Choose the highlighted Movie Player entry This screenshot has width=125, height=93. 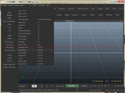click(x=35, y=50)
